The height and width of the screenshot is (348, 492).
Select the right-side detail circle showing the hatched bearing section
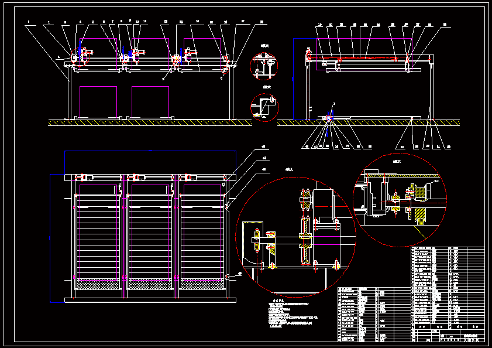tap(400, 200)
